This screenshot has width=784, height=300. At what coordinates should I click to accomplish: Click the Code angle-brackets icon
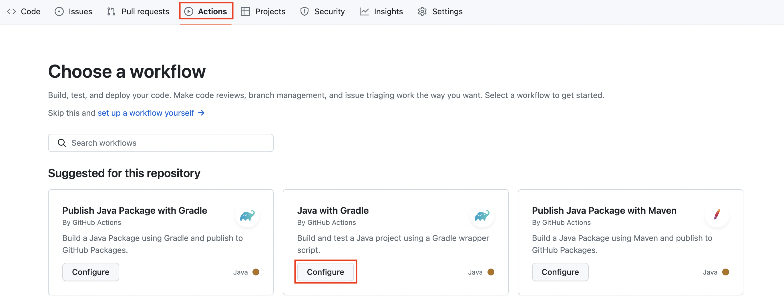pyautogui.click(x=11, y=11)
